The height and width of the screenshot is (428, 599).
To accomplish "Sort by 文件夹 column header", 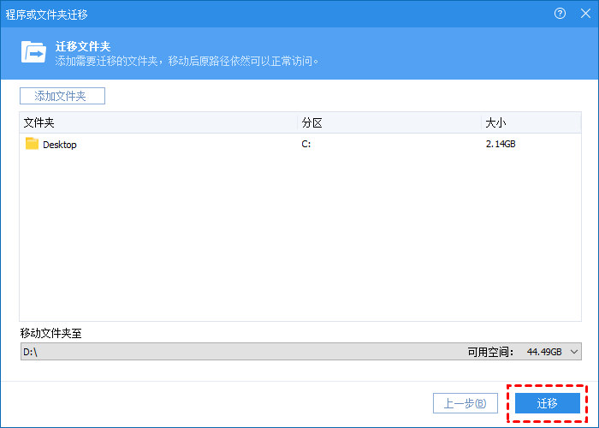I will [x=158, y=122].
